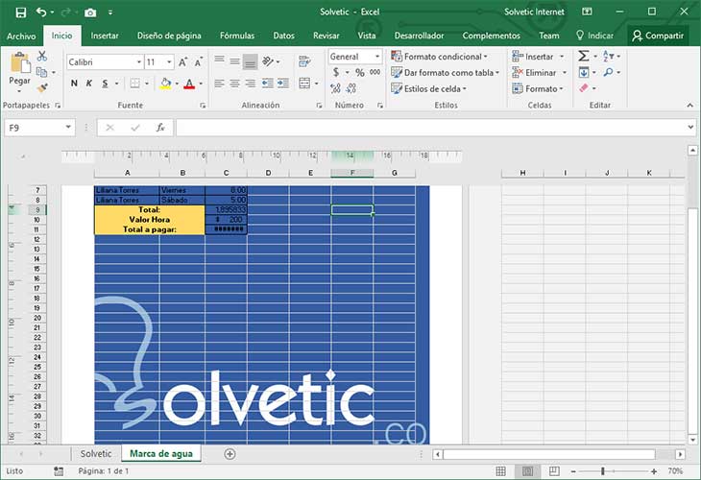The height and width of the screenshot is (480, 701).
Task: Align text to the middle
Action: [x=234, y=61]
